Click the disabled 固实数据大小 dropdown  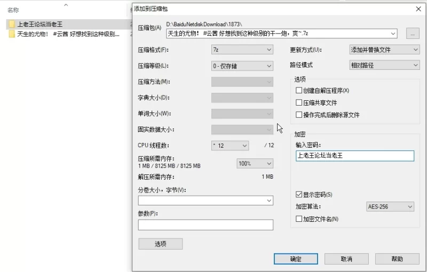[242, 130]
